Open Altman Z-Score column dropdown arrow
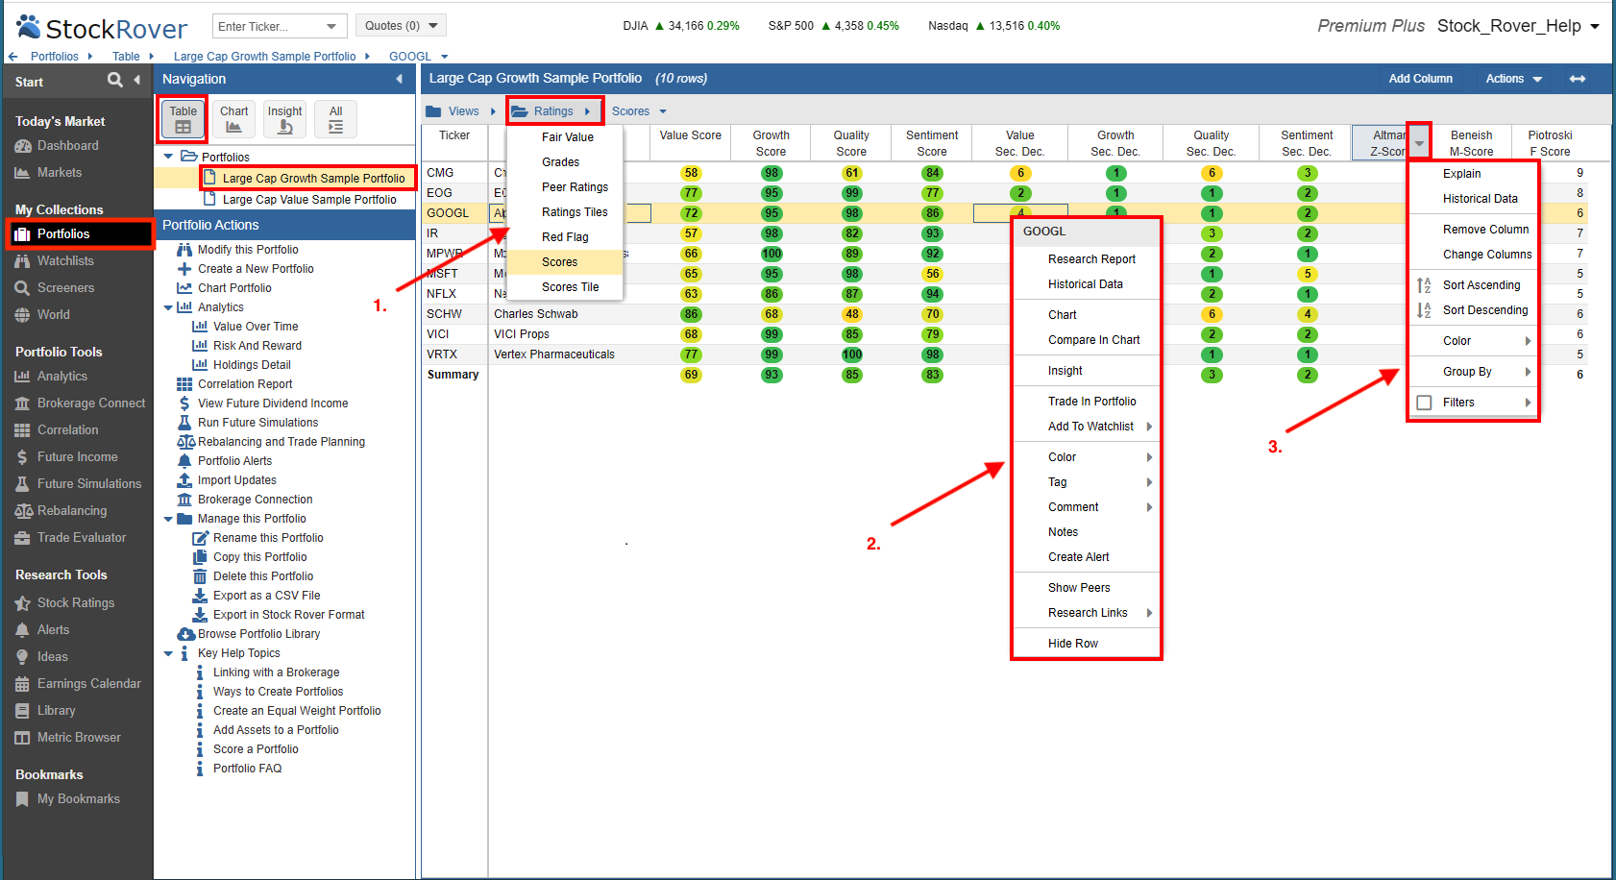Screen dimensions: 1616x880 pos(1419,143)
